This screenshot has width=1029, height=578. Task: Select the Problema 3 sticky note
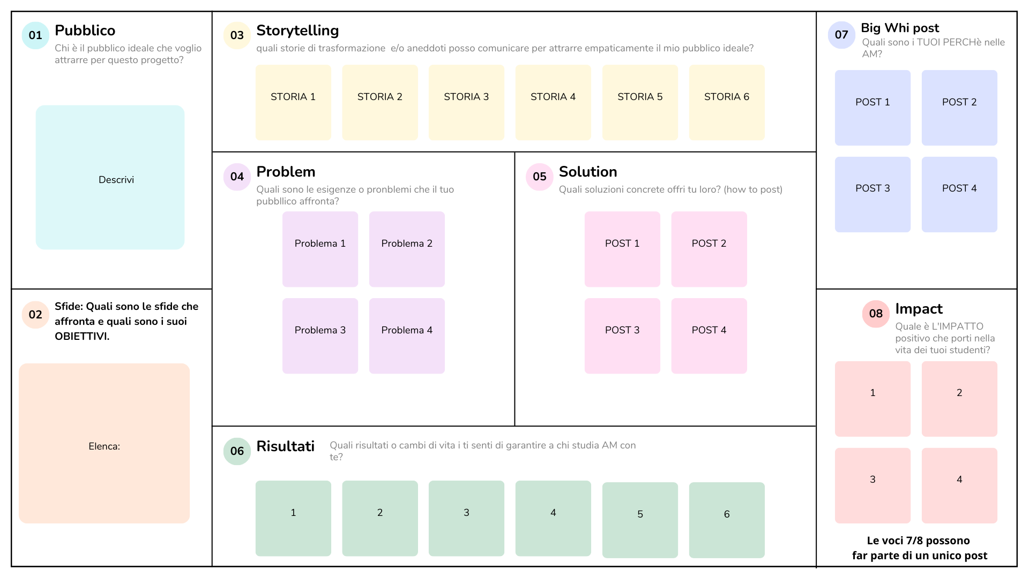coord(320,336)
